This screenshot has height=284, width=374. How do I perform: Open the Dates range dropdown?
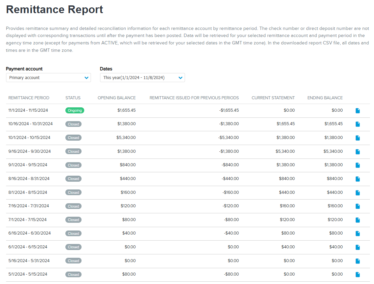tap(143, 78)
